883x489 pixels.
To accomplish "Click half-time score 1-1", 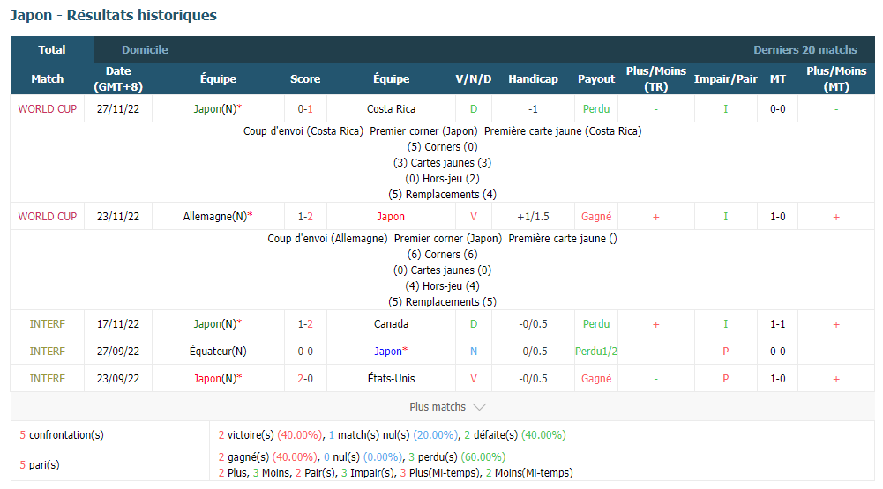I will [778, 323].
